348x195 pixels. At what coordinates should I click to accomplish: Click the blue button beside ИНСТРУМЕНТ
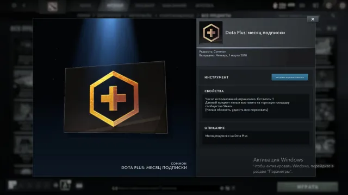[x=290, y=77]
